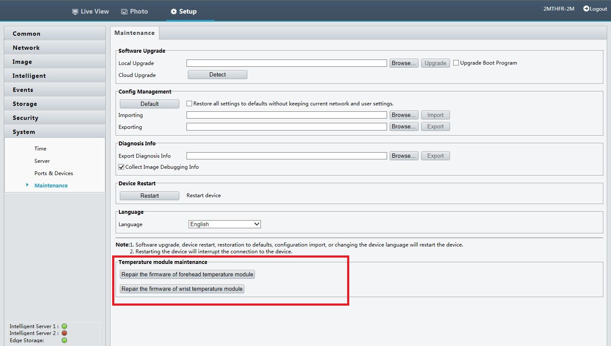The width and height of the screenshot is (611, 346).
Task: Expand the Events section
Action: (55, 90)
